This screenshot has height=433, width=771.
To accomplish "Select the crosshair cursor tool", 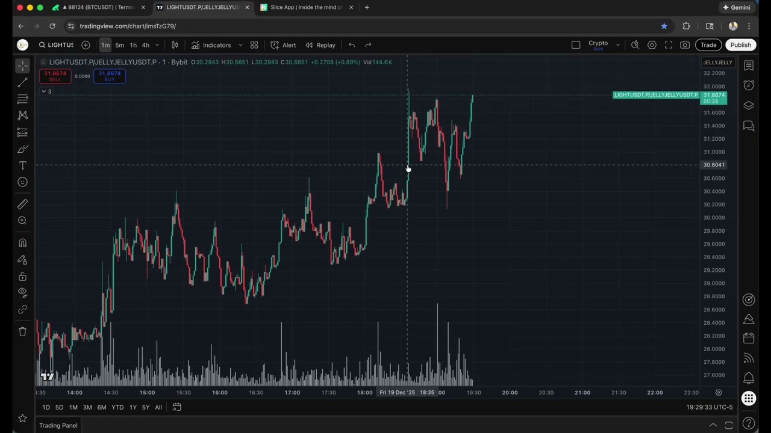I will (x=22, y=66).
